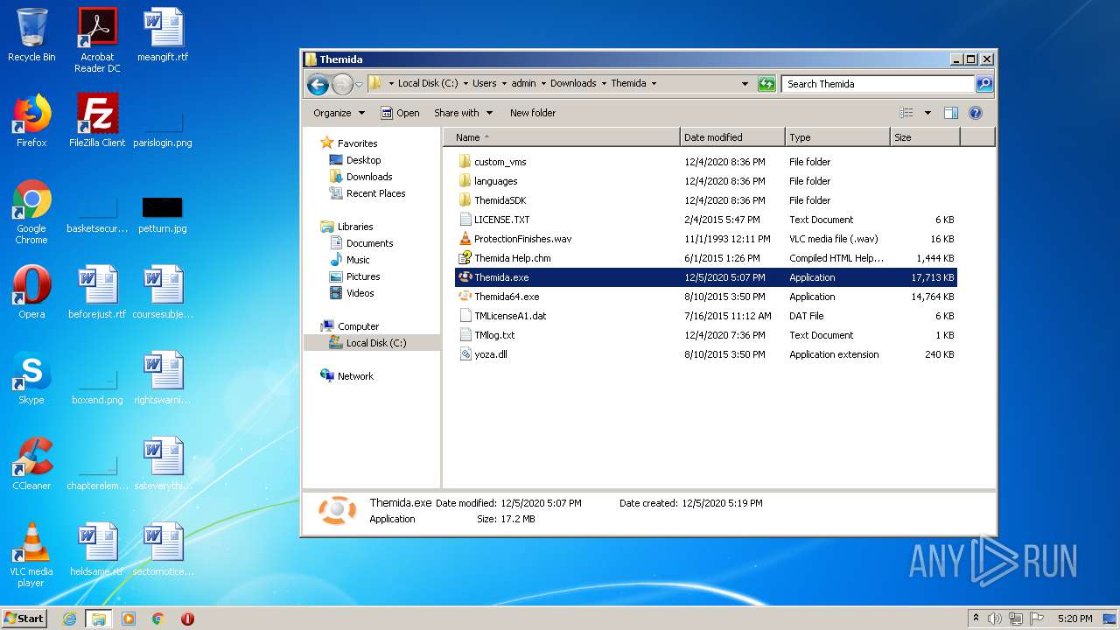Open Explorer help icon
The height and width of the screenshot is (630, 1120).
(x=976, y=113)
